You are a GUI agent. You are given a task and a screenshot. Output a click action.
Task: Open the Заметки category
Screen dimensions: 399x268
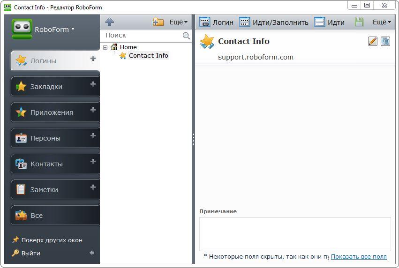tap(55, 189)
